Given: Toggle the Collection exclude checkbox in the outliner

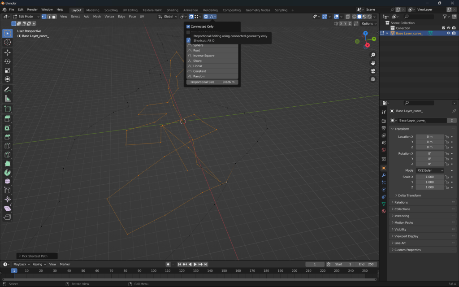Looking at the screenshot, I should click(443, 28).
